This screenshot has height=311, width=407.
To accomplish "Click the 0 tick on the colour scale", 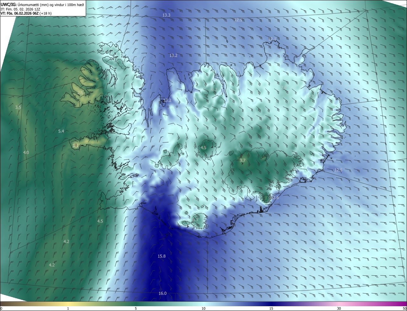I will [1, 309].
